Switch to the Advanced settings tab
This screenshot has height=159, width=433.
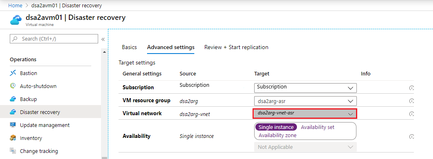click(171, 47)
